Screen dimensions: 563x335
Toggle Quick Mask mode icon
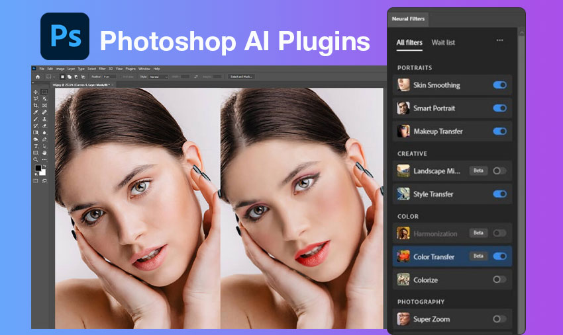click(36, 181)
